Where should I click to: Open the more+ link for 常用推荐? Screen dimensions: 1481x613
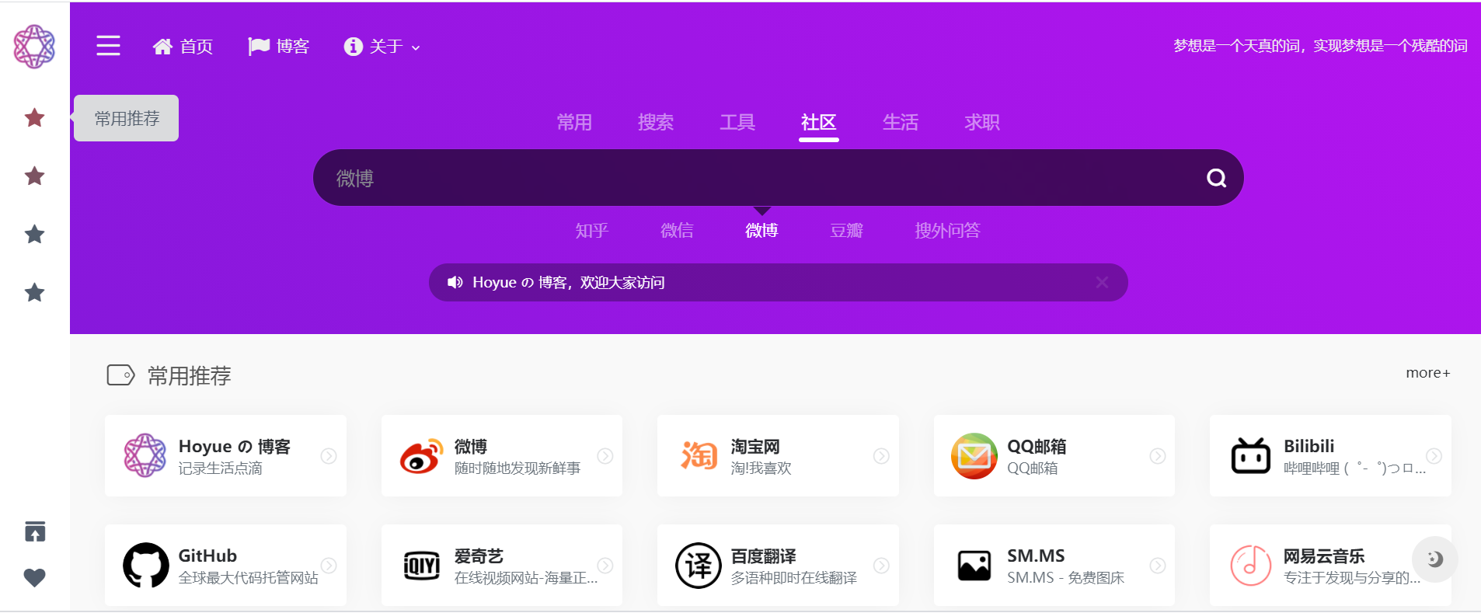coord(1428,373)
